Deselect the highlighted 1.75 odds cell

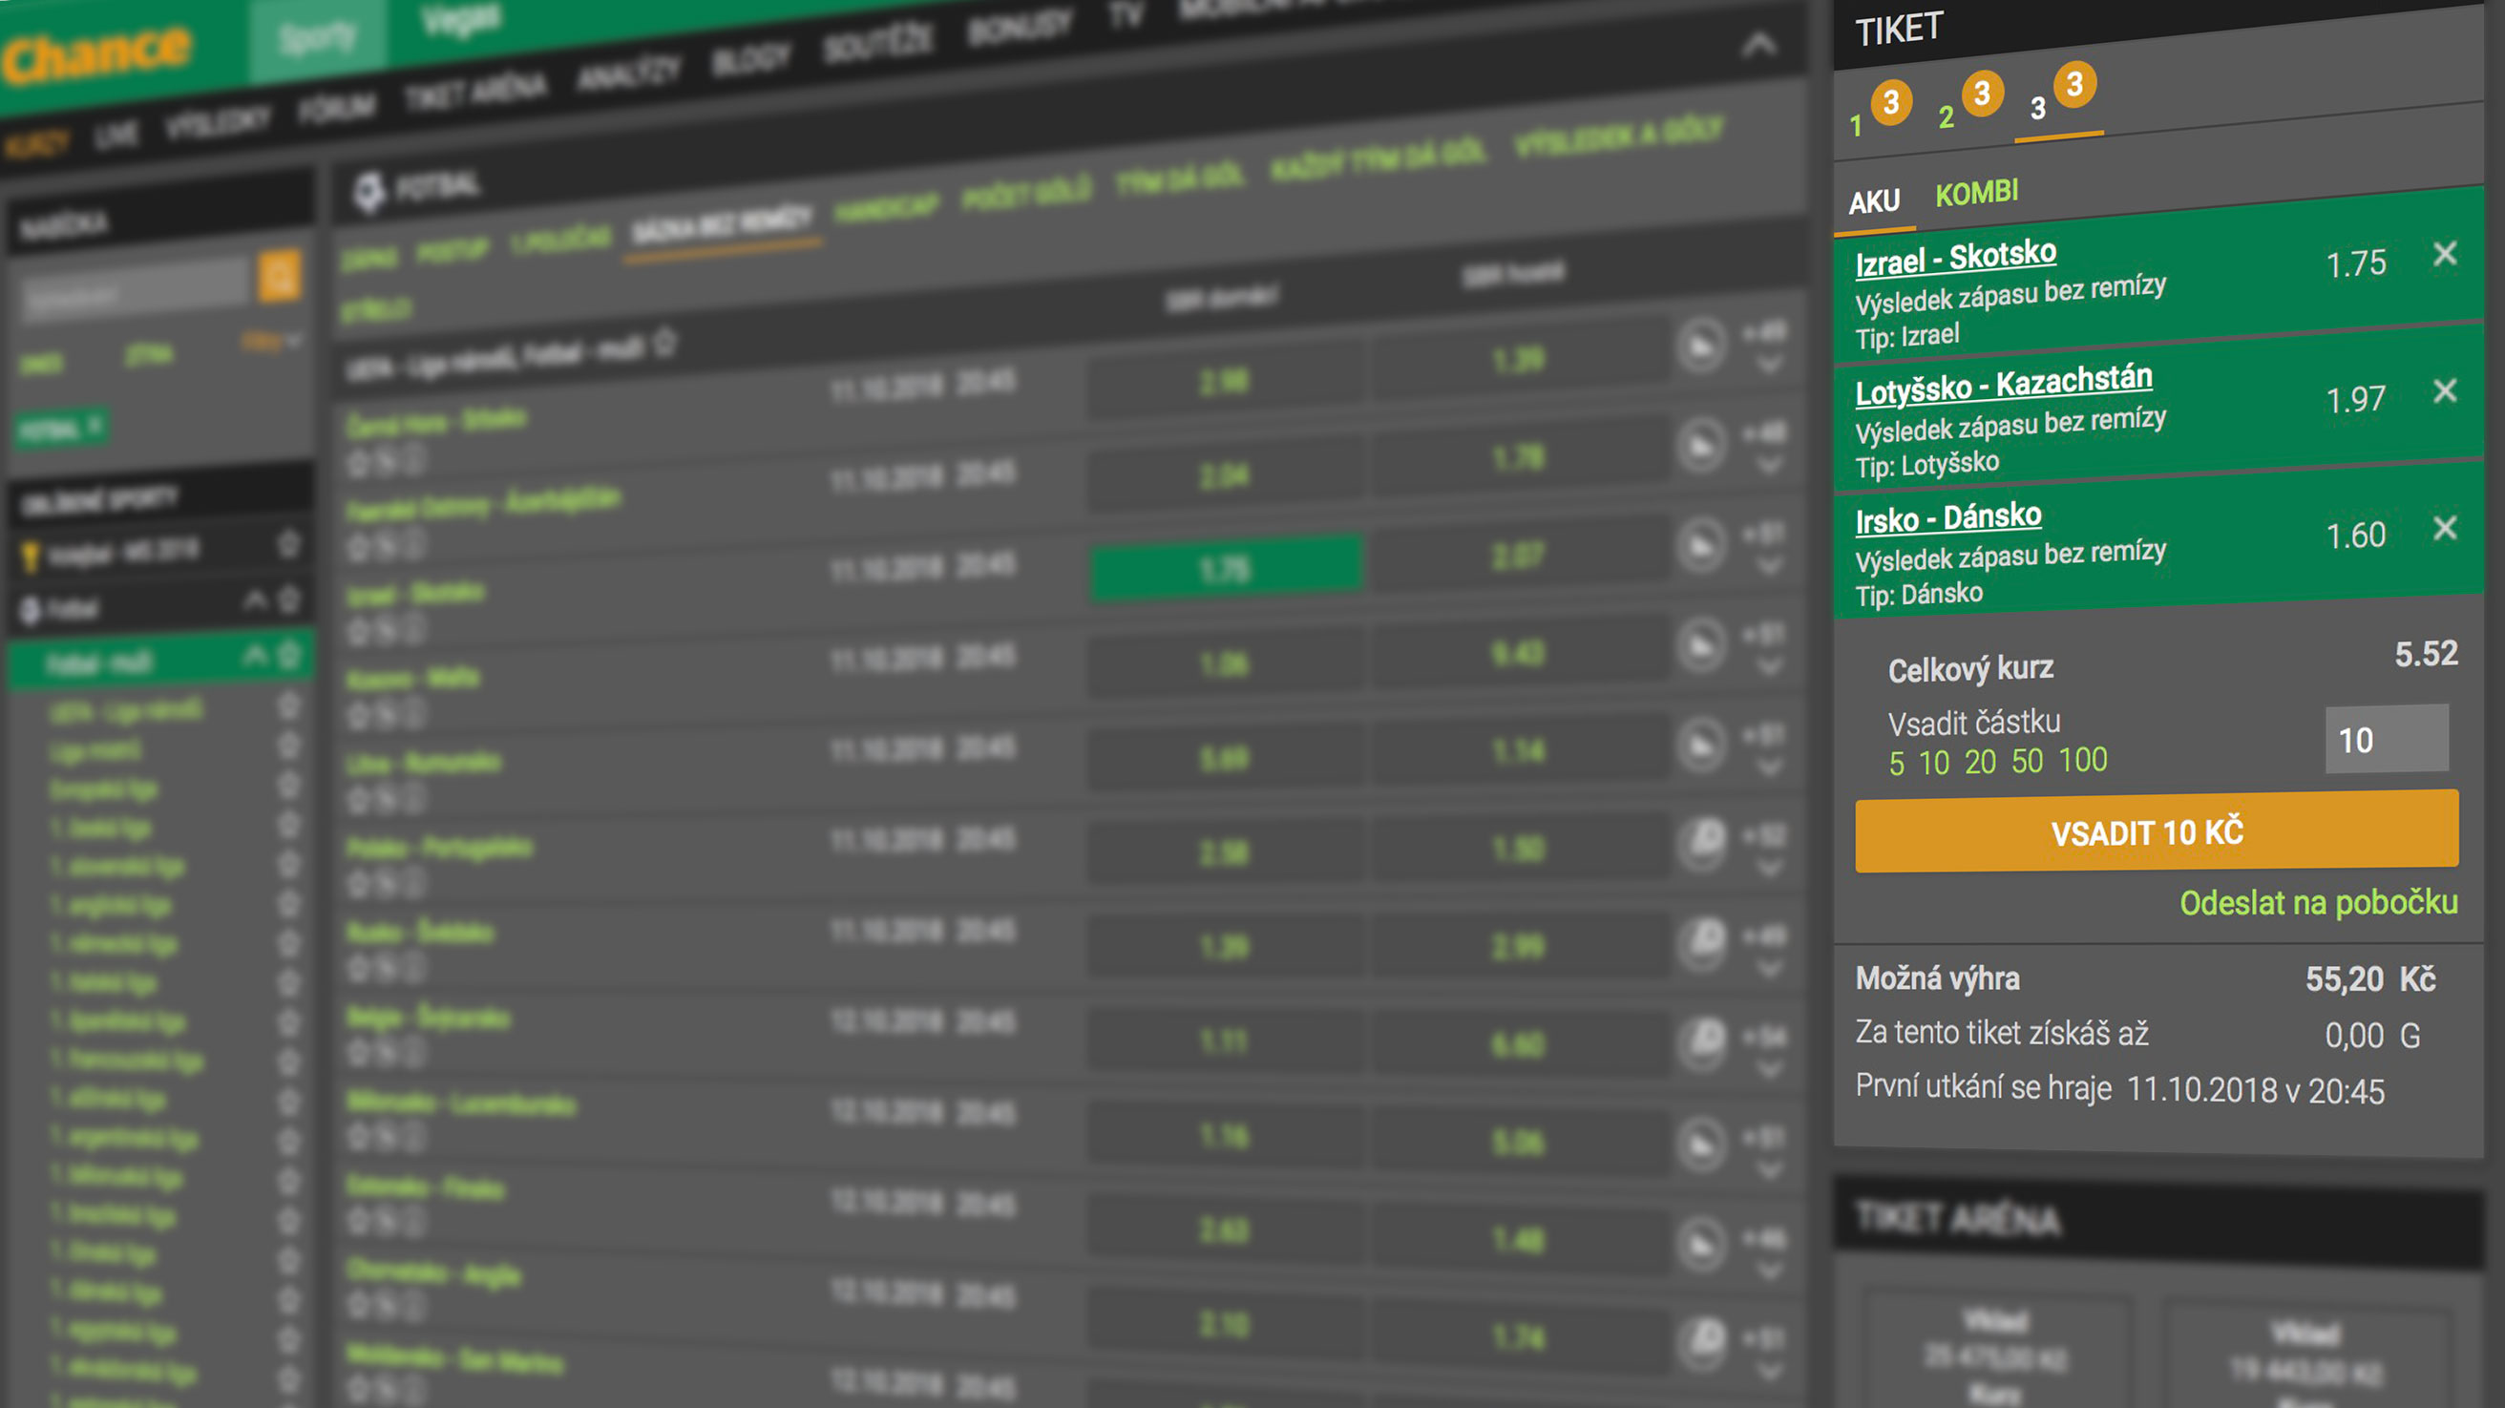point(1224,568)
